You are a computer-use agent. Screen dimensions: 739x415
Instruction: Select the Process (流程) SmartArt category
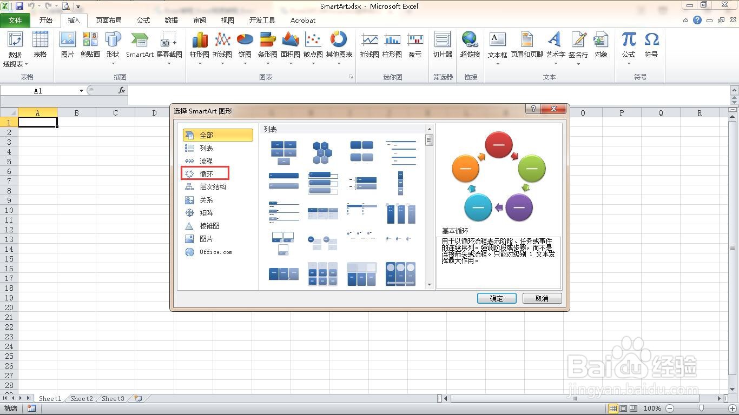coord(218,161)
